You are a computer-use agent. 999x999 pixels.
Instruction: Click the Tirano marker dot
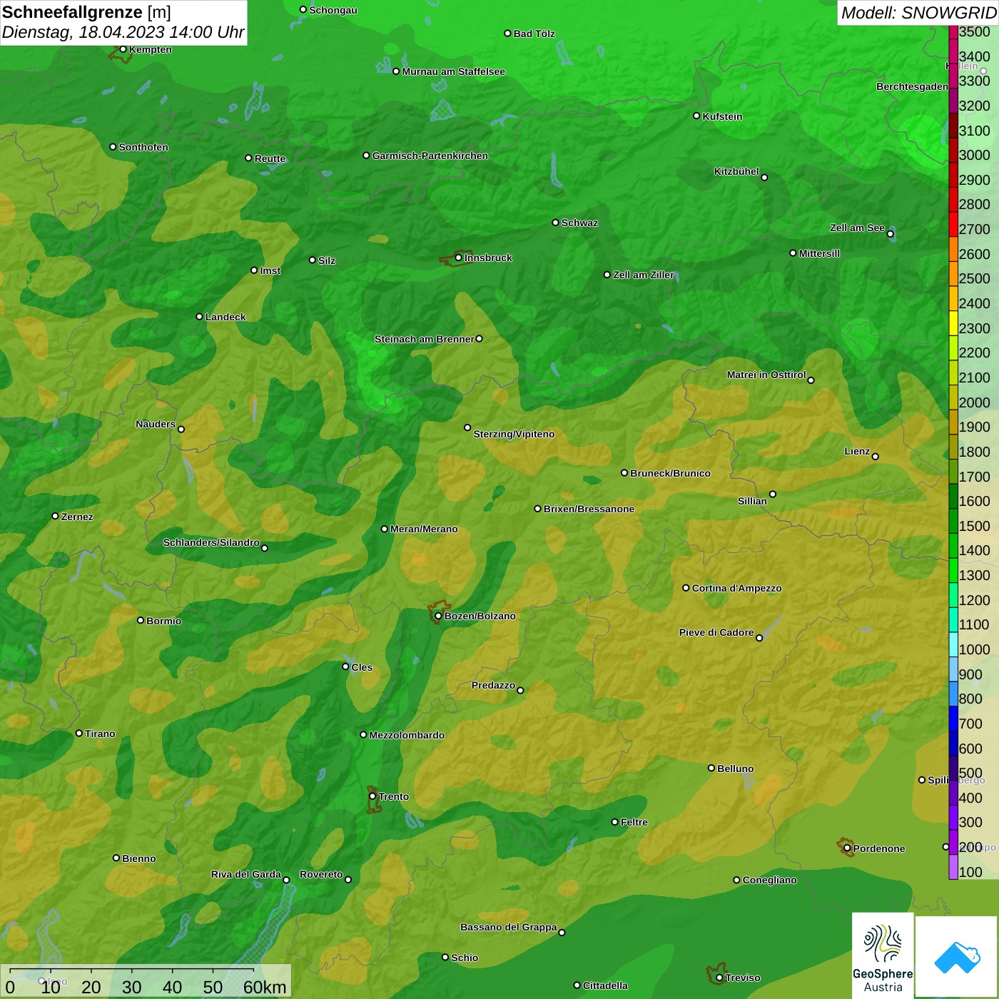[79, 733]
